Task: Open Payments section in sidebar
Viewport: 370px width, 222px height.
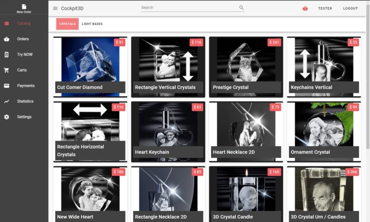Action: (x=26, y=86)
